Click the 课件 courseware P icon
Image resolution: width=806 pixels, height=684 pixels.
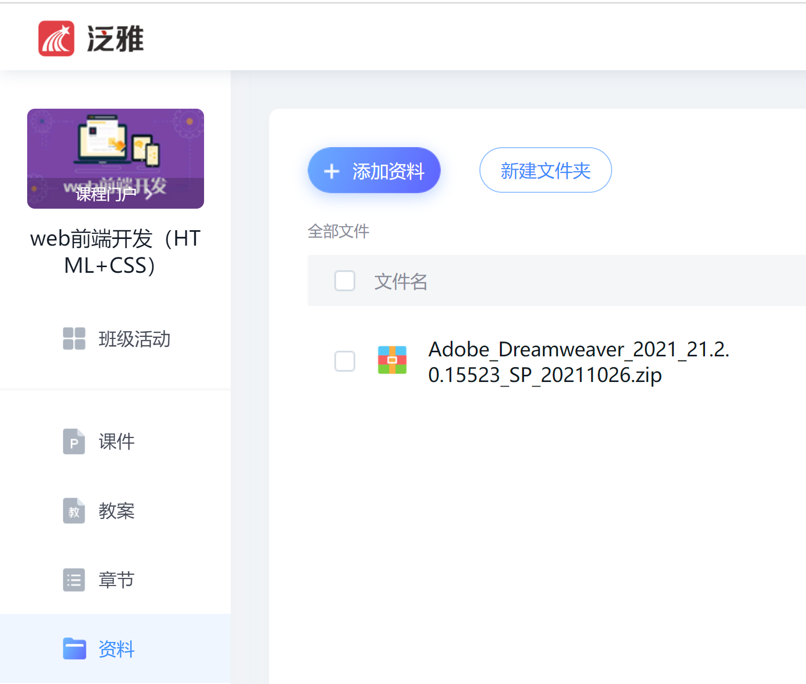74,441
